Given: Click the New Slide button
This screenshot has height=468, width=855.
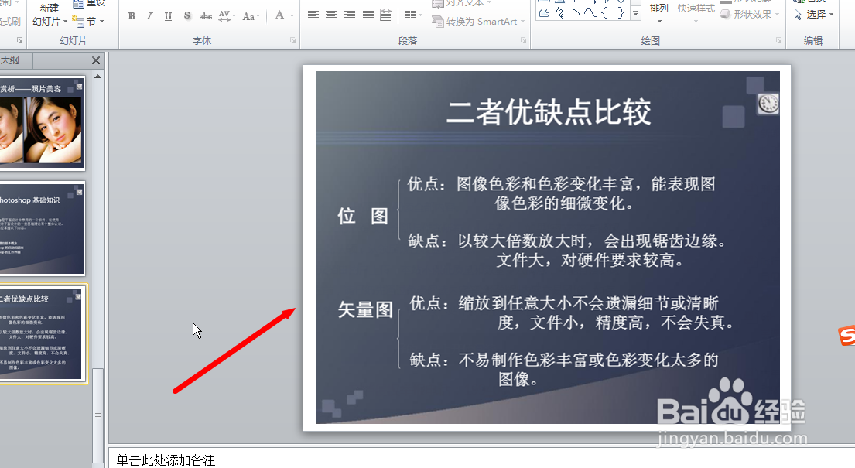Looking at the screenshot, I should (x=49, y=15).
